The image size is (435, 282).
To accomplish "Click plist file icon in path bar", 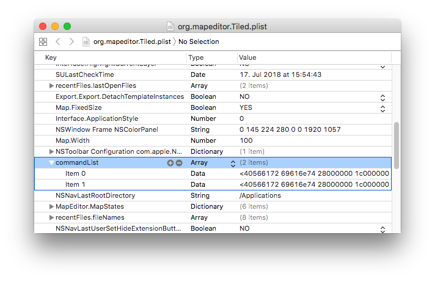I will coord(86,42).
